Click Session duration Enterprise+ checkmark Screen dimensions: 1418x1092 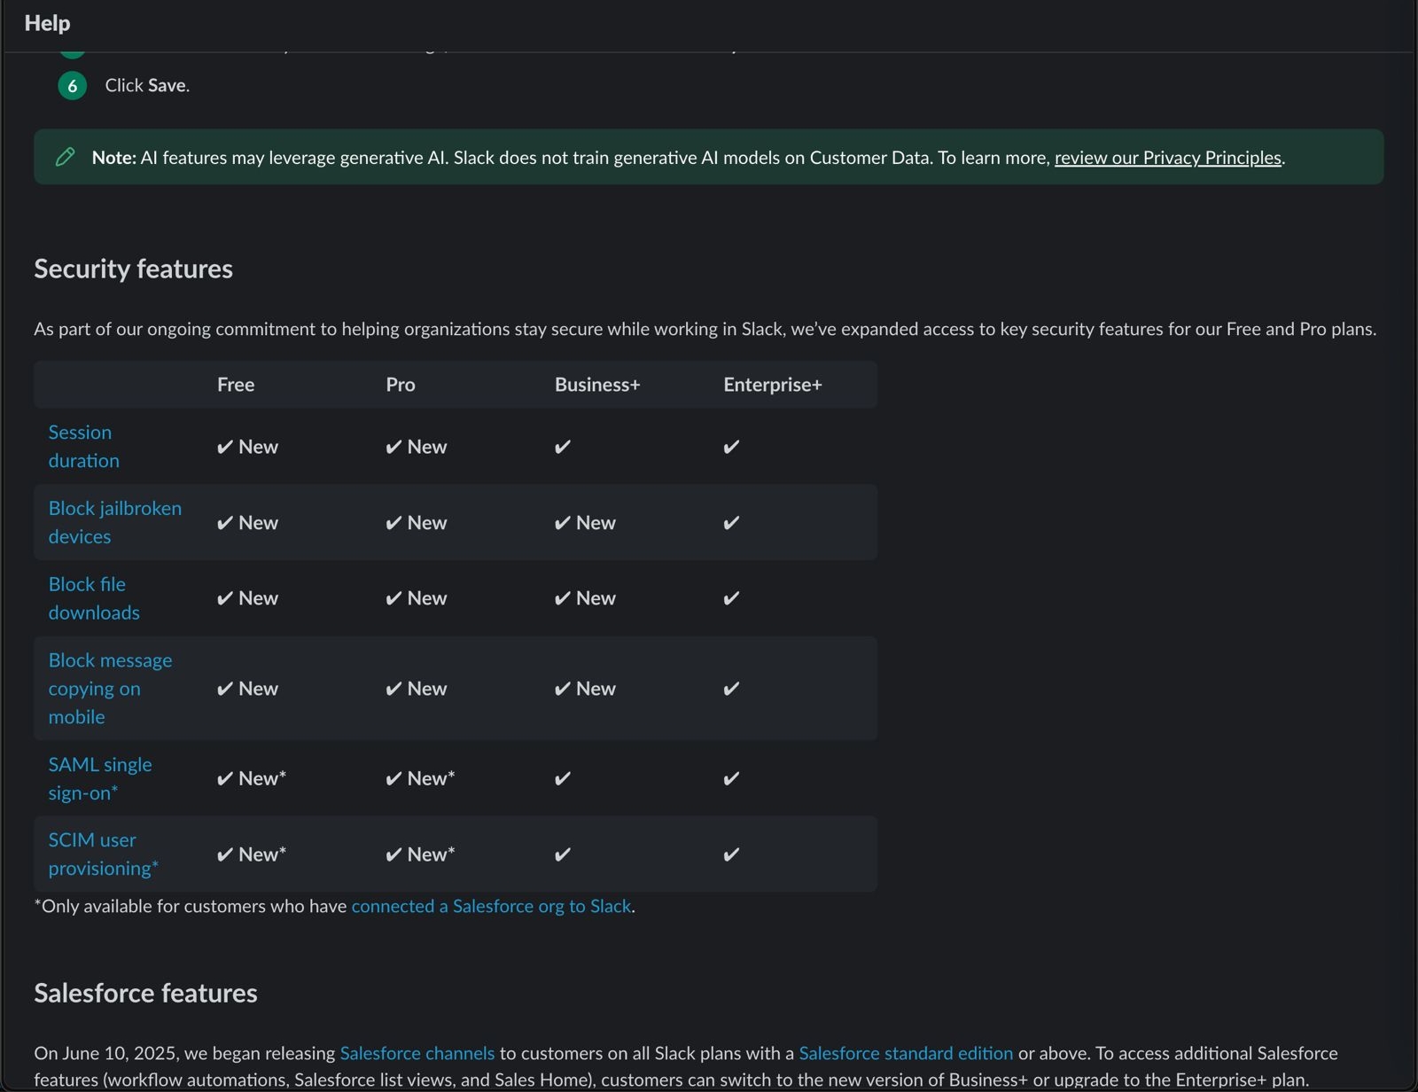point(731,448)
